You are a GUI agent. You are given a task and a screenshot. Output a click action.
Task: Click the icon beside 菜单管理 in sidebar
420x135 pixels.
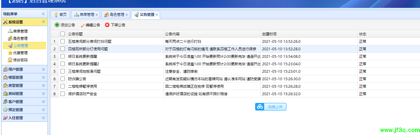tap(10, 31)
